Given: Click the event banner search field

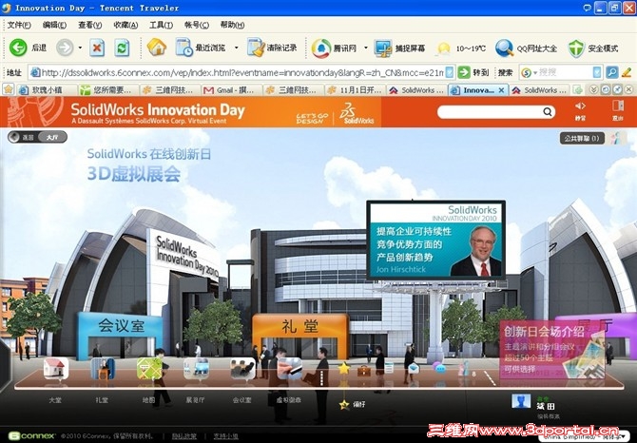Looking at the screenshot, I should point(491,111).
